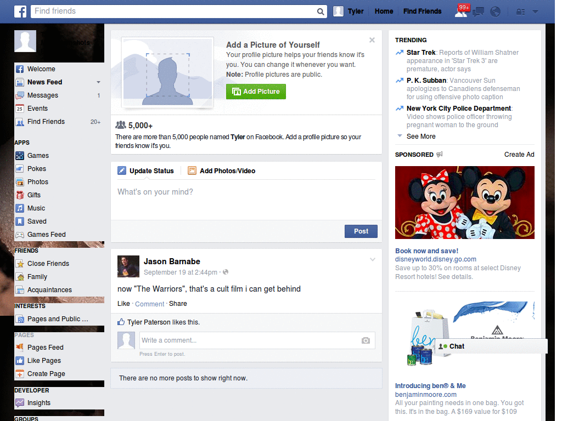Open Jason Barnabe's profile name link

click(172, 261)
